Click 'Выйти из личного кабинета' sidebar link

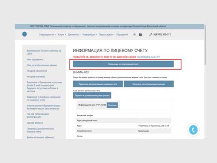pos(40,137)
